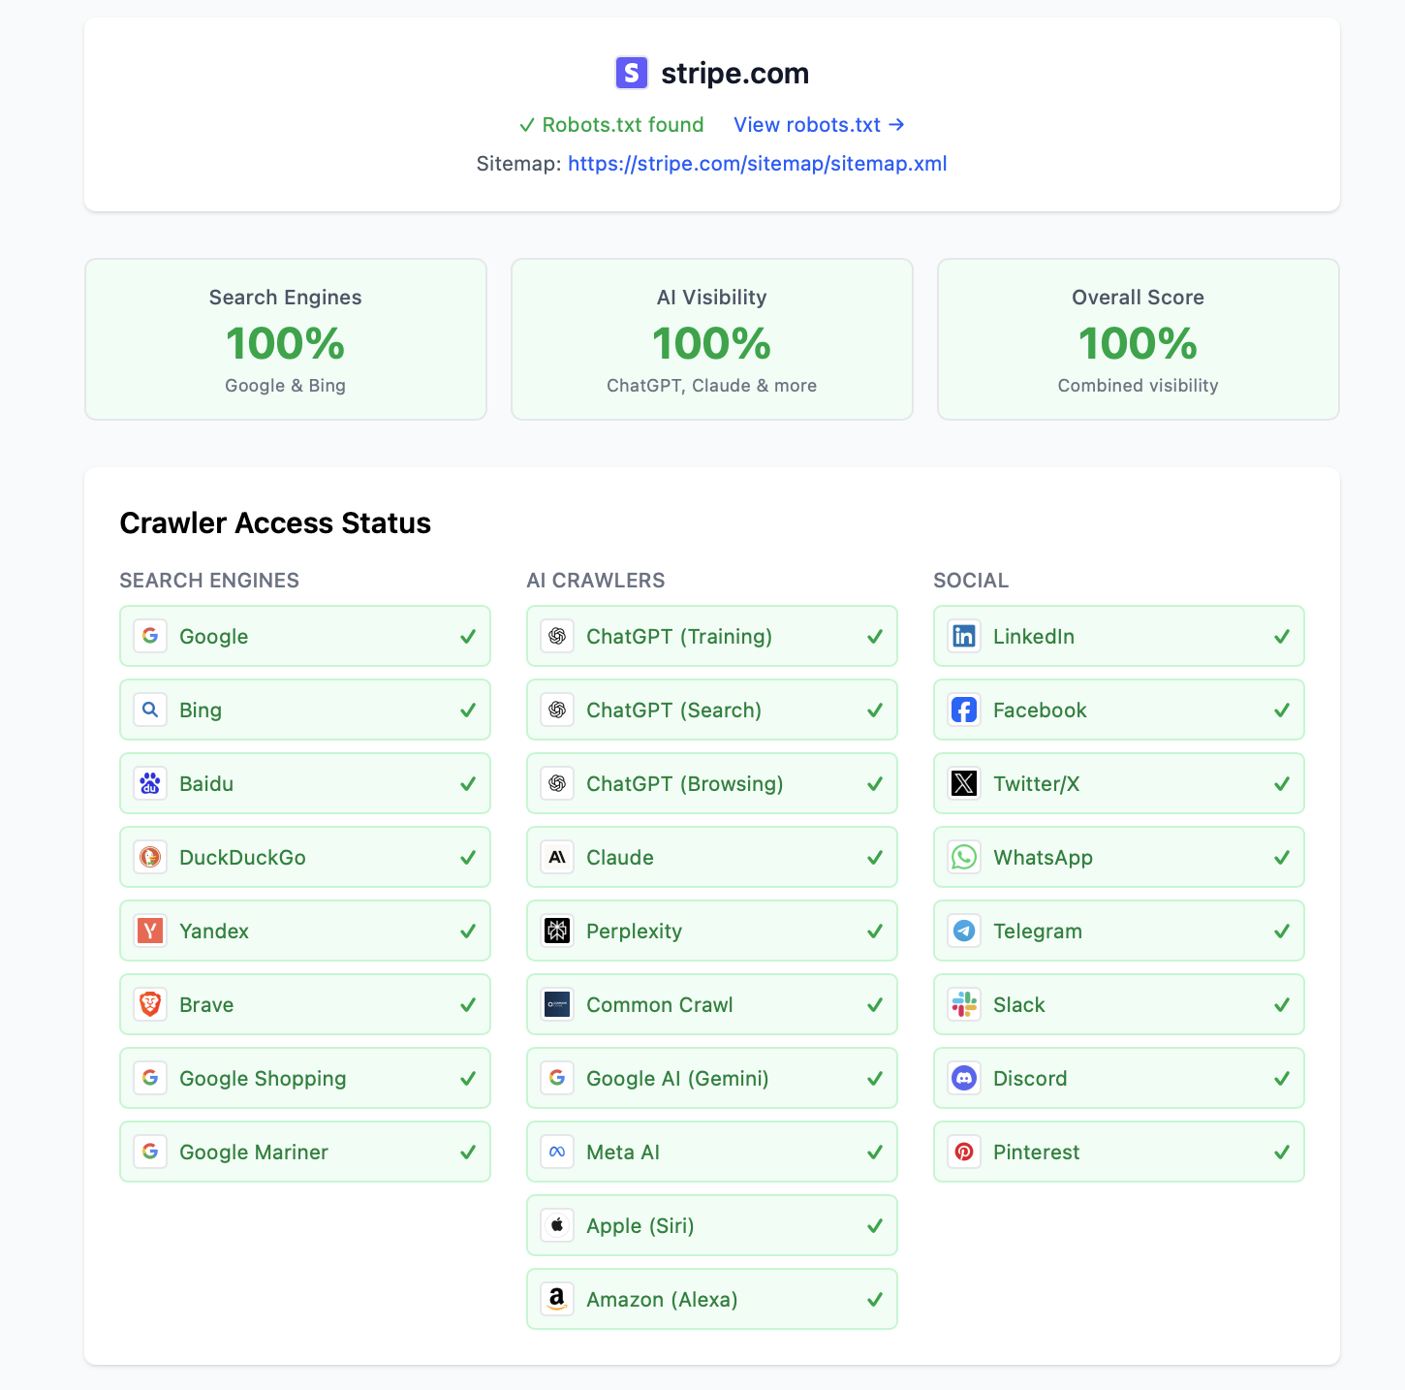Click the WhatsApp logo icon
1405x1390 pixels.
pyautogui.click(x=964, y=857)
